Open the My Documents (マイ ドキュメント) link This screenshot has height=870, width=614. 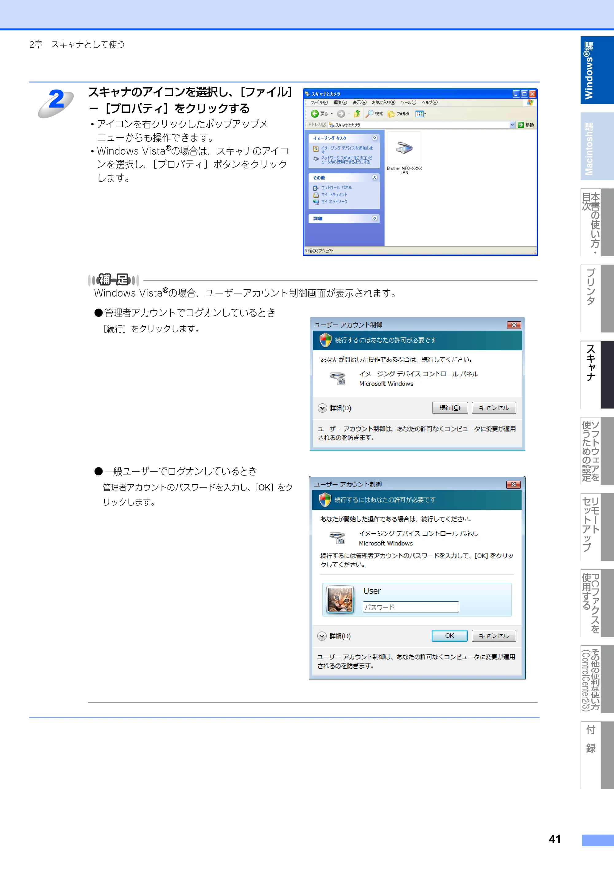(334, 195)
